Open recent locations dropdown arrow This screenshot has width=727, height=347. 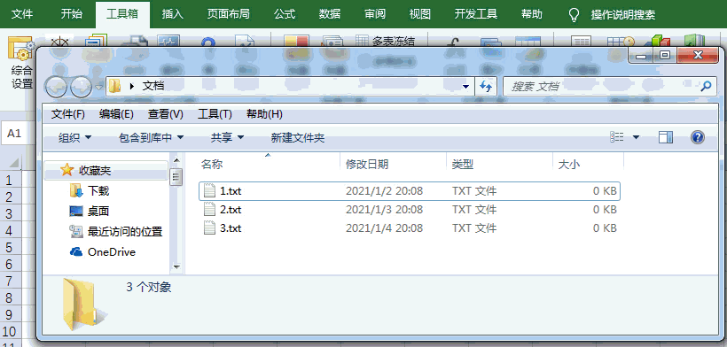click(98, 87)
